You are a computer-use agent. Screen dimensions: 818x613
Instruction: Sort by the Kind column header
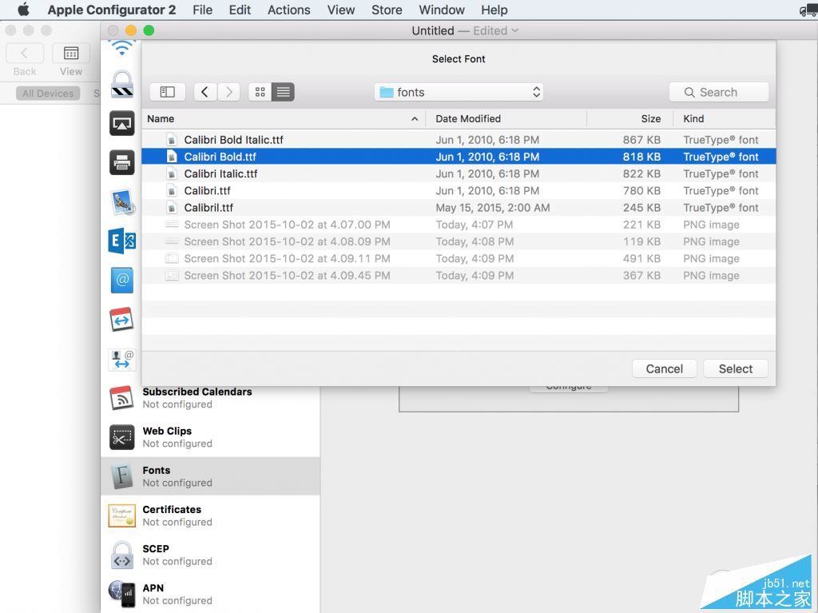tap(724, 119)
